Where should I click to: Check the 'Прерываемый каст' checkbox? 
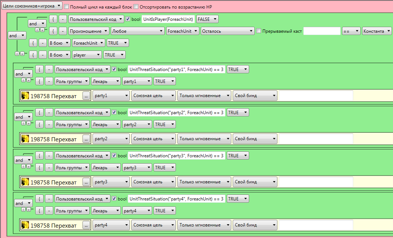pos(259,31)
